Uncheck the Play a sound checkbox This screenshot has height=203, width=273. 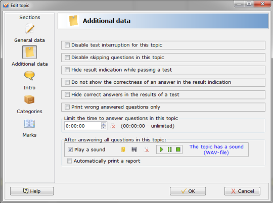tap(70, 149)
